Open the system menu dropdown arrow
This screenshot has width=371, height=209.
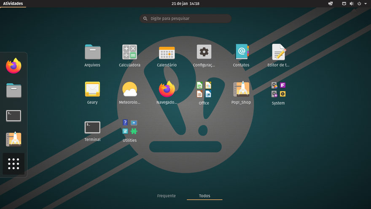pyautogui.click(x=366, y=3)
